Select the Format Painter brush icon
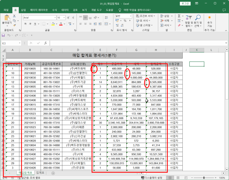Viewport: 229px width, 180px height. click(14, 25)
